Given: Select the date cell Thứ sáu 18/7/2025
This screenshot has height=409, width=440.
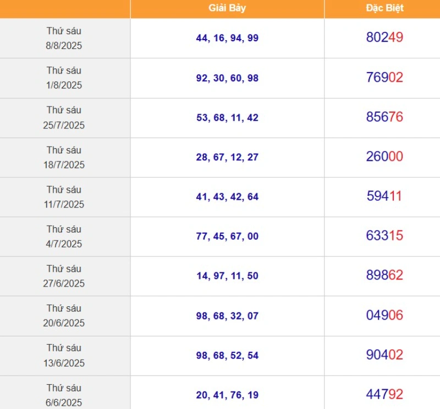Looking at the screenshot, I should click(64, 157).
